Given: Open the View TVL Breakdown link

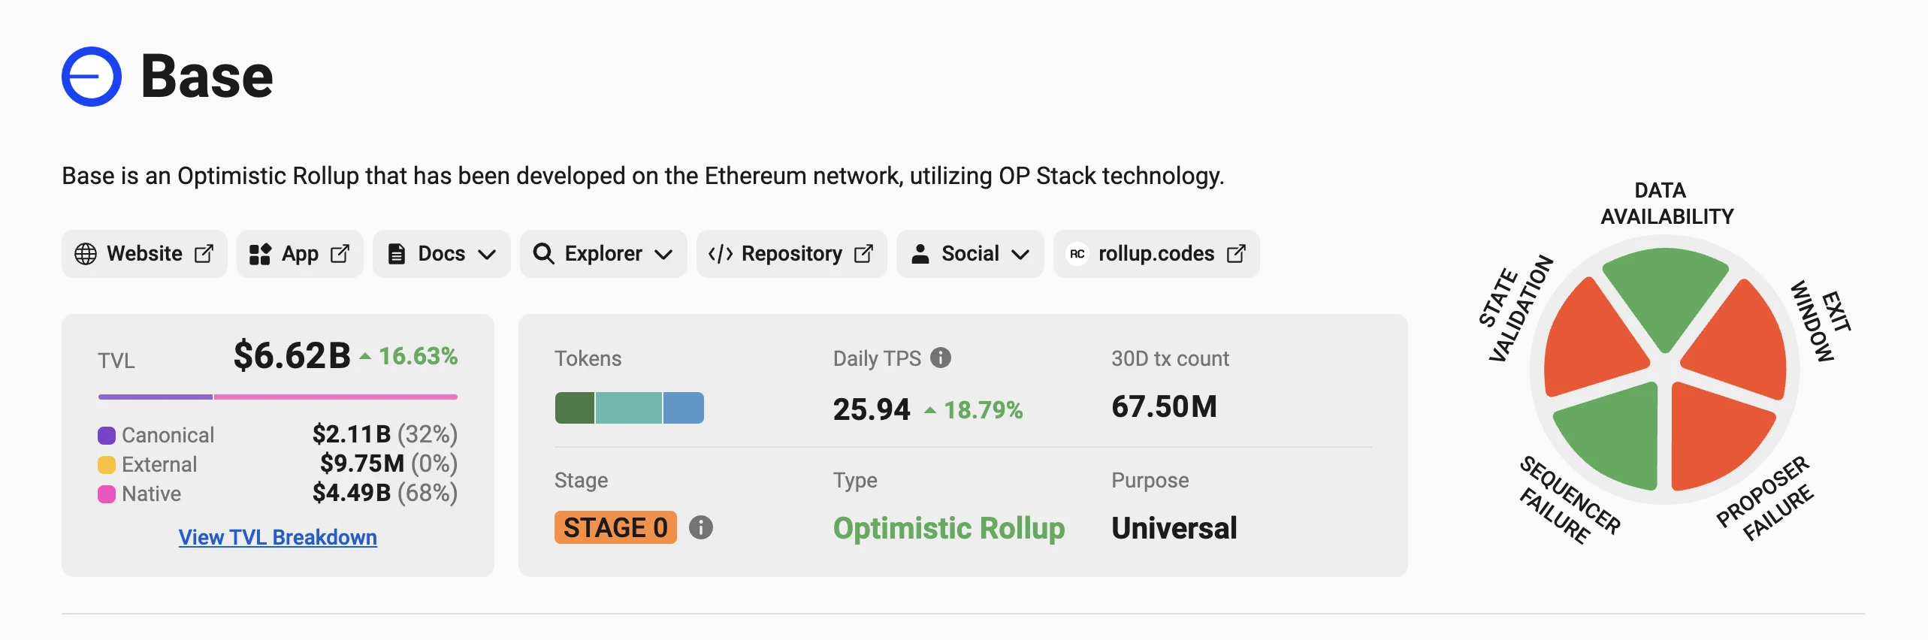Looking at the screenshot, I should coord(278,537).
